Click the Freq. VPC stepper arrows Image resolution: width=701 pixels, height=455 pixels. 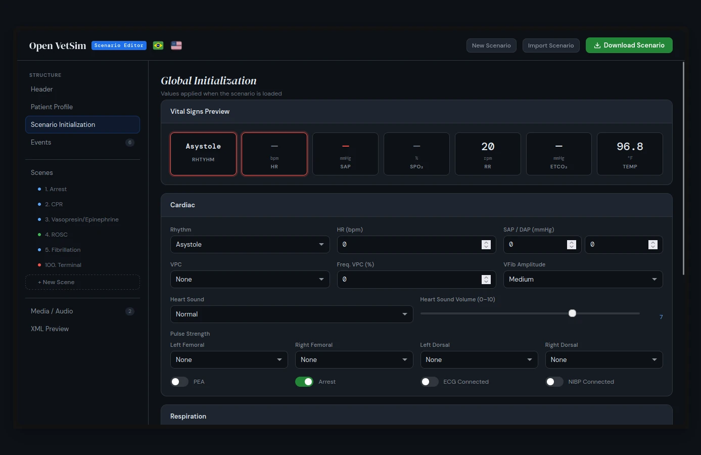pyautogui.click(x=486, y=280)
